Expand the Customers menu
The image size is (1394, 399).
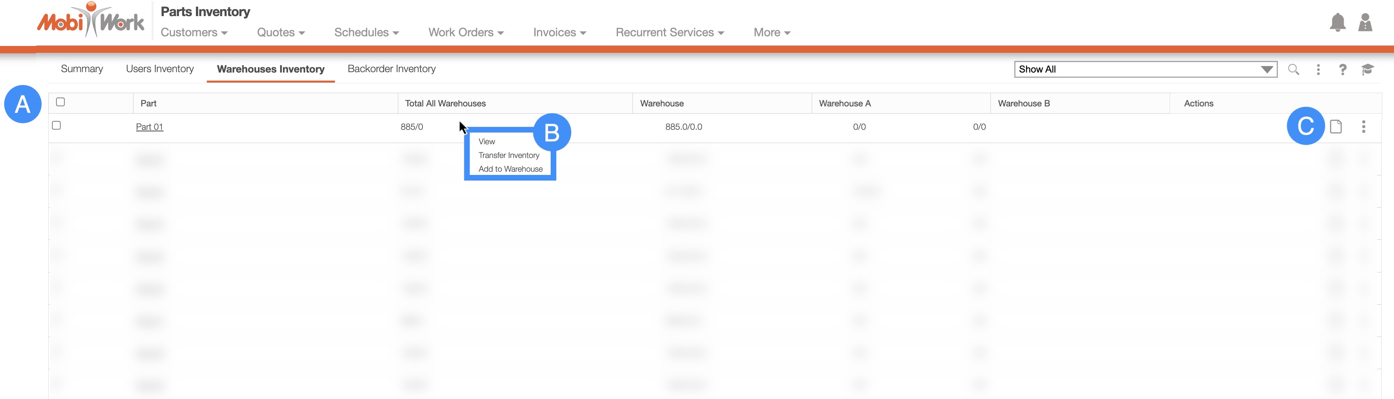coord(194,33)
